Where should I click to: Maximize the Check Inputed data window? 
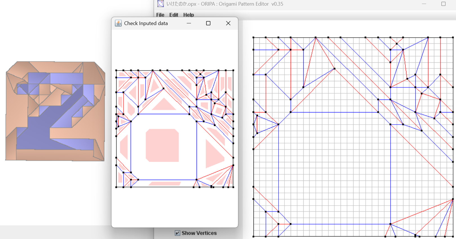208,23
